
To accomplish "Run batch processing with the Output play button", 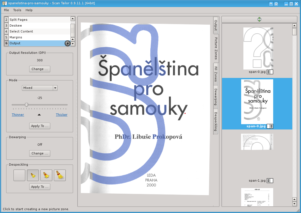I will tap(67, 43).
